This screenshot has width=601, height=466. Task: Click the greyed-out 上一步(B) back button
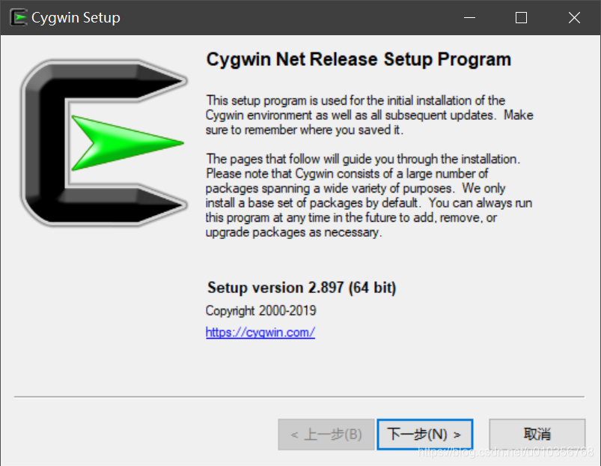[326, 435]
